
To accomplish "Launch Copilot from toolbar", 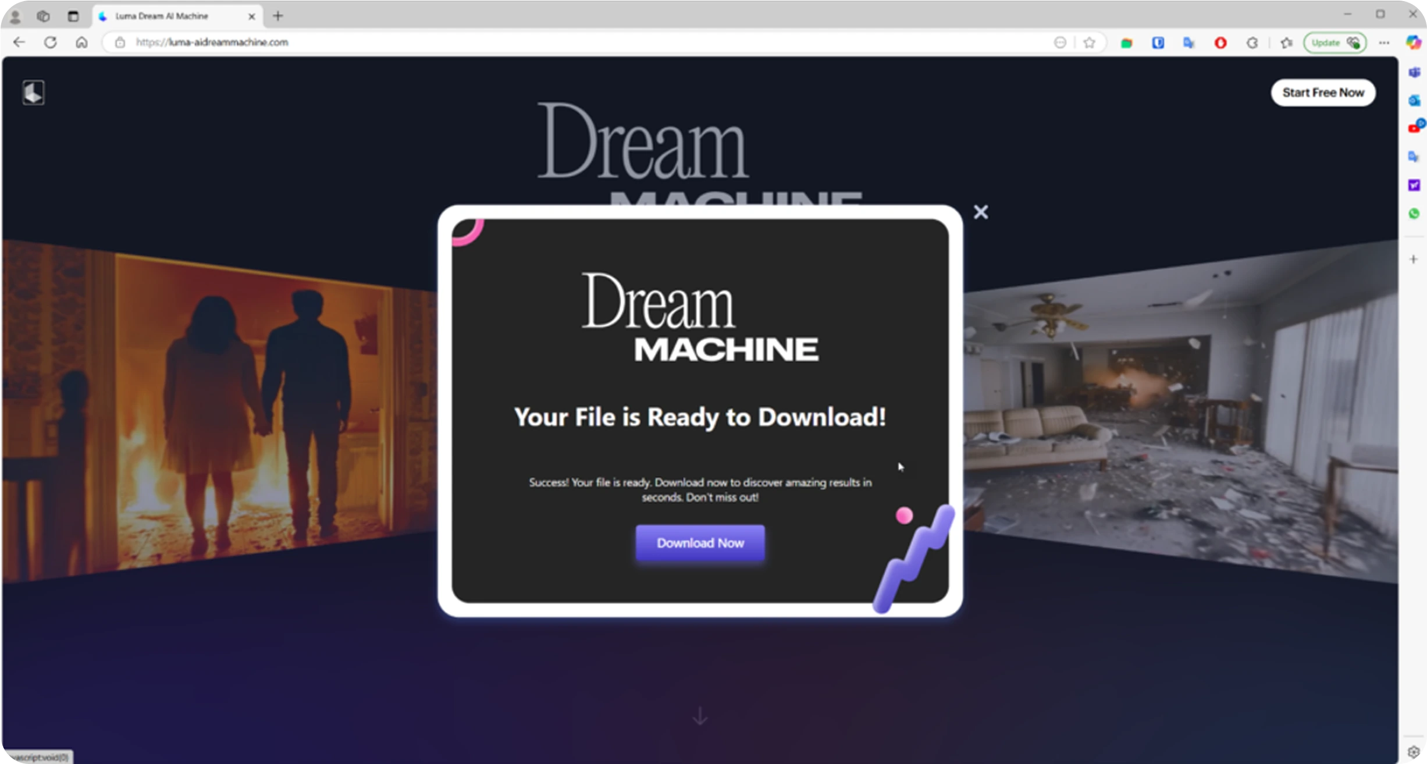I will pos(1413,42).
